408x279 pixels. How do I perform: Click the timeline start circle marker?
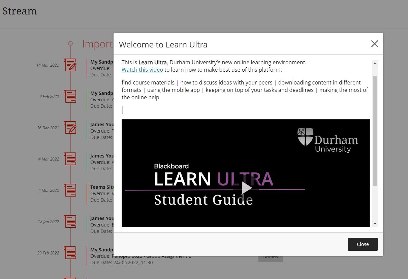70,43
